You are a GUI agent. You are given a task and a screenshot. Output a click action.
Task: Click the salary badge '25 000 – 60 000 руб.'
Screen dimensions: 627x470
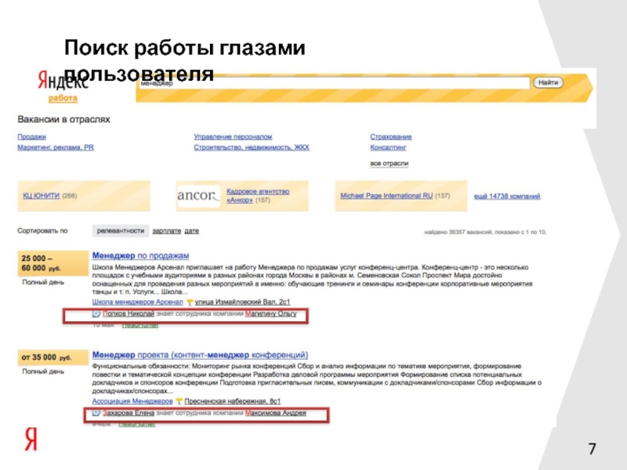pos(53,263)
